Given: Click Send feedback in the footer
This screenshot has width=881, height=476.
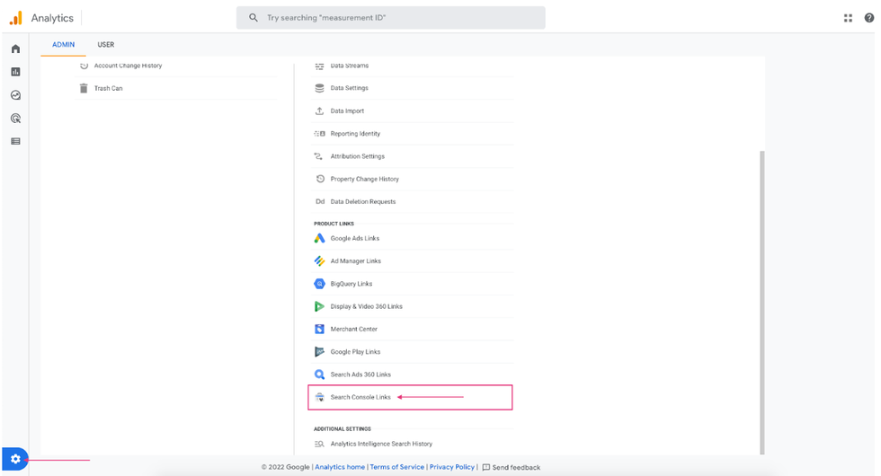Looking at the screenshot, I should (516, 467).
